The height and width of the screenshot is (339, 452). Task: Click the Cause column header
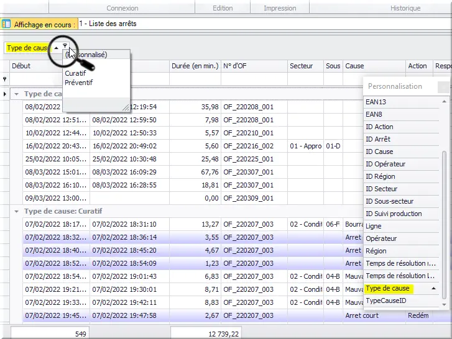374,66
